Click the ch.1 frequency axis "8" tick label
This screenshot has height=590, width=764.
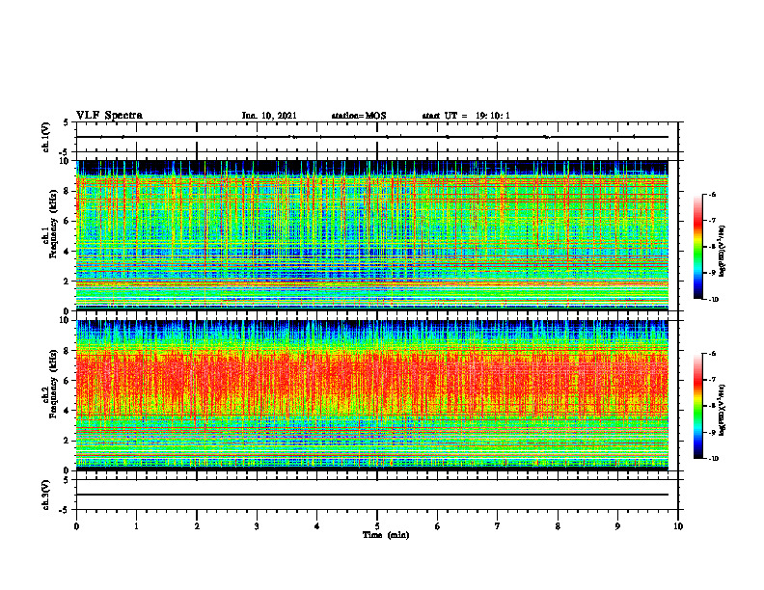(67, 191)
